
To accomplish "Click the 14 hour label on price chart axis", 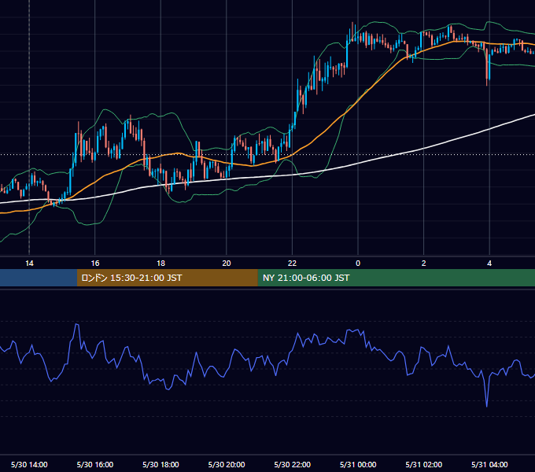I will pyautogui.click(x=29, y=264).
